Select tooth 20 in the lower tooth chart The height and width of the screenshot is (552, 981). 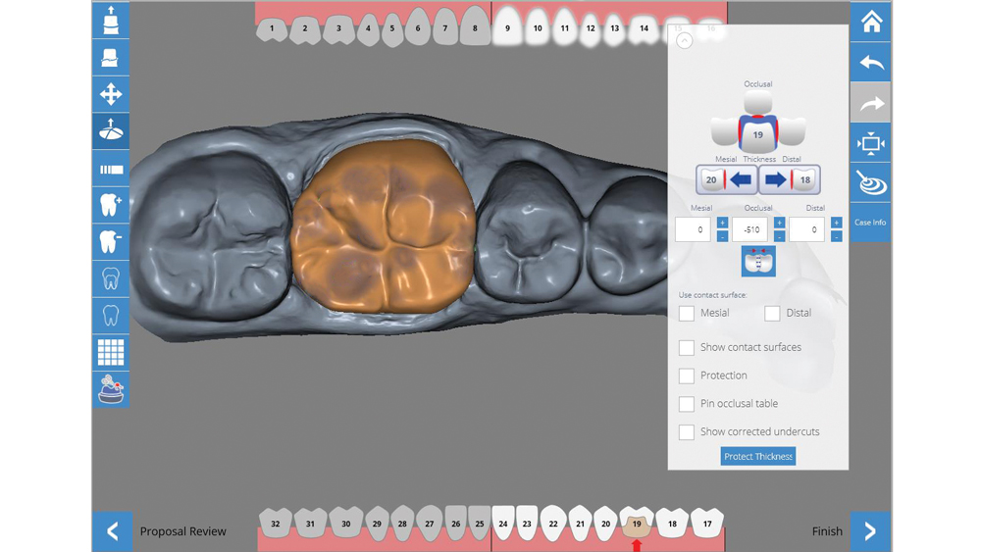605,522
